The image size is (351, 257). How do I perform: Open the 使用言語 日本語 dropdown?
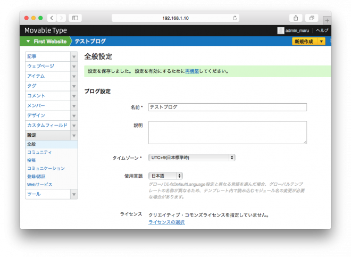pos(166,176)
